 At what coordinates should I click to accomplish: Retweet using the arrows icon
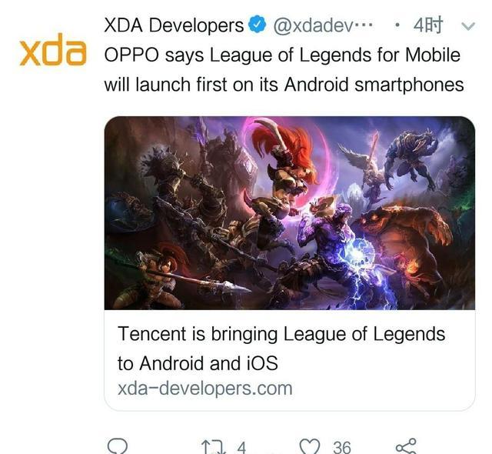(x=214, y=447)
